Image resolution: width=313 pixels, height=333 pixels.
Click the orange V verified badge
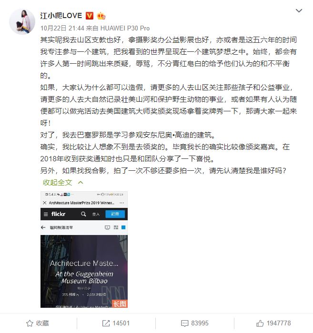point(90,16)
